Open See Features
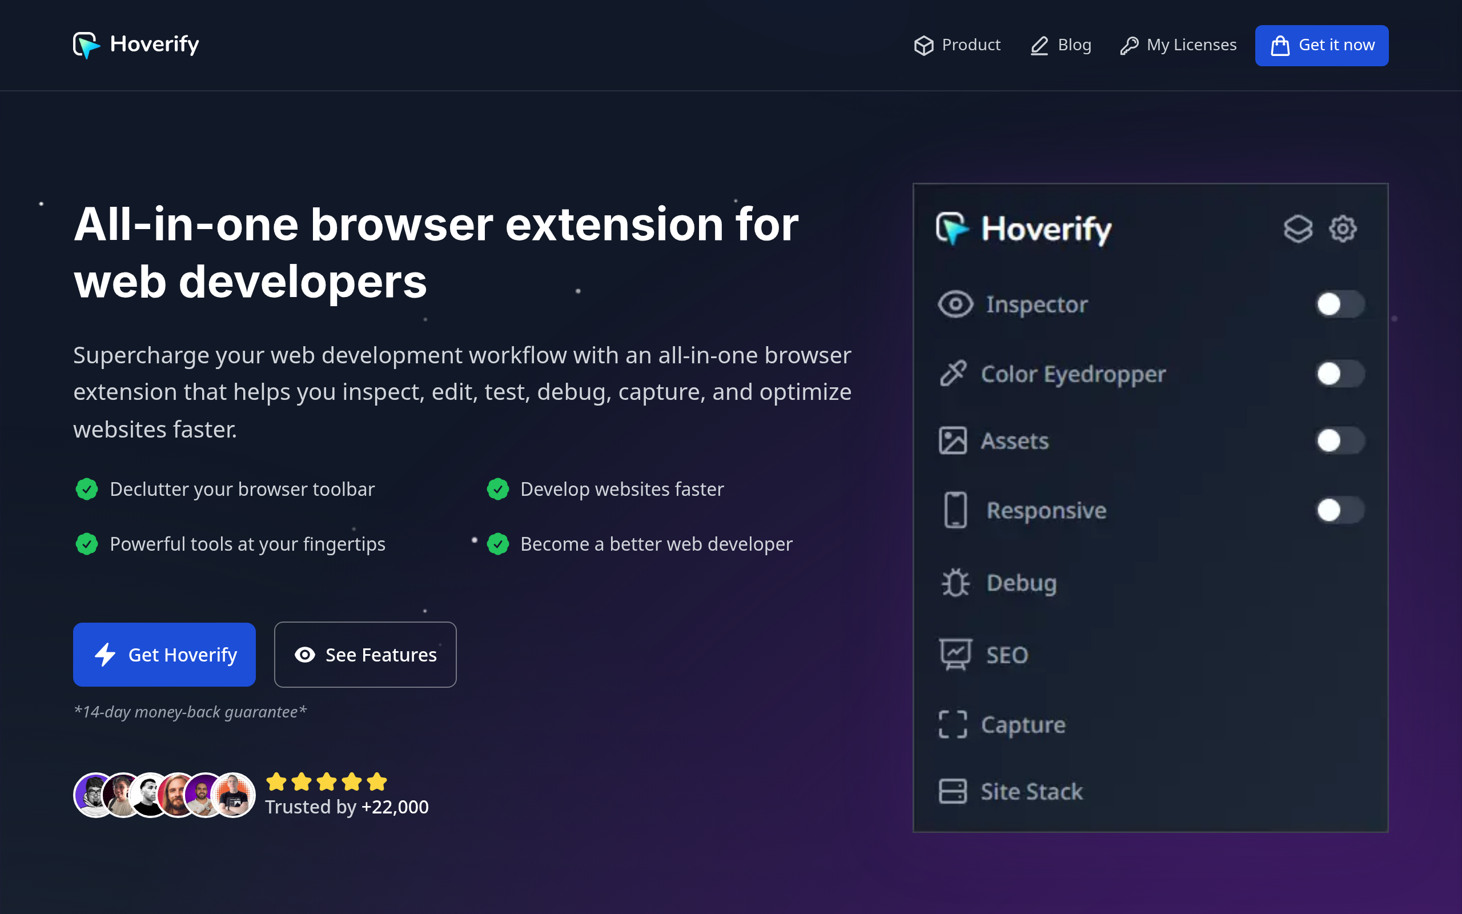The height and width of the screenshot is (914, 1462). click(365, 654)
